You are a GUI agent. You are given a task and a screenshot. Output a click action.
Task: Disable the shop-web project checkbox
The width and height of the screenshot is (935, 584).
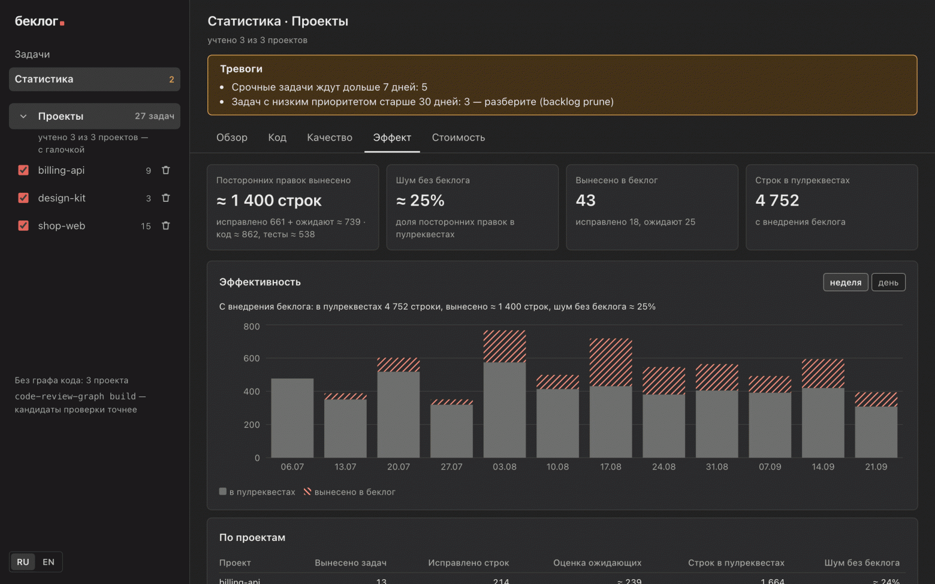point(23,226)
